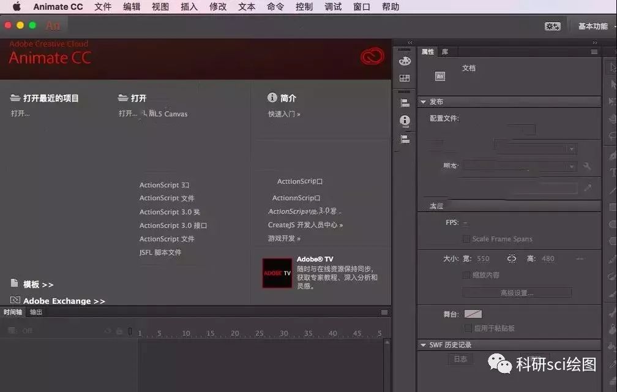Click the 宽 width value 550
Image resolution: width=617 pixels, height=392 pixels.
(483, 258)
